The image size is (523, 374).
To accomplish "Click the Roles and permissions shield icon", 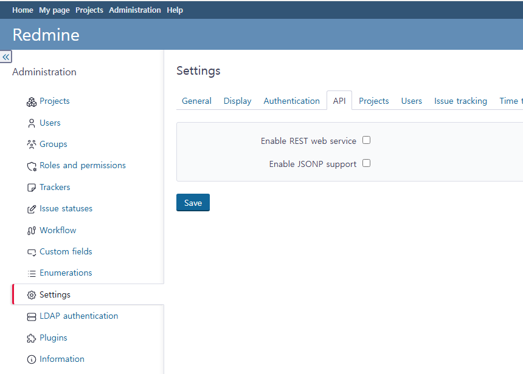I will coord(32,166).
